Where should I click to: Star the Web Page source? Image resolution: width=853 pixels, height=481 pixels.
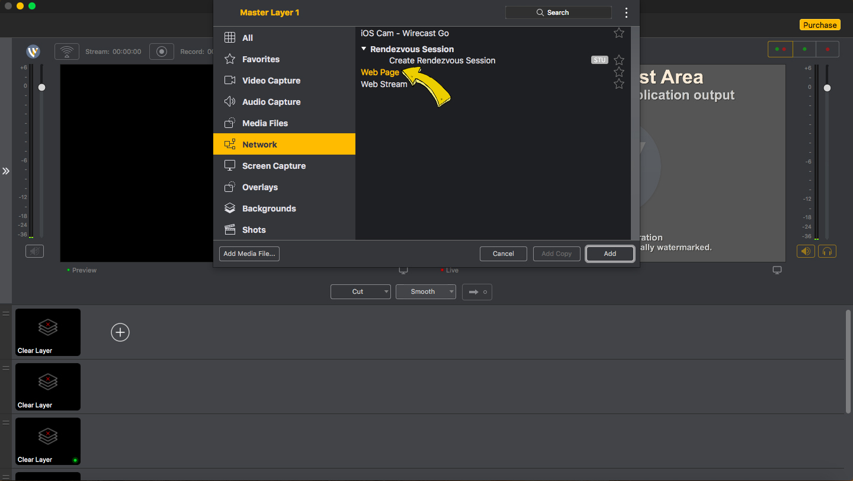click(x=619, y=72)
